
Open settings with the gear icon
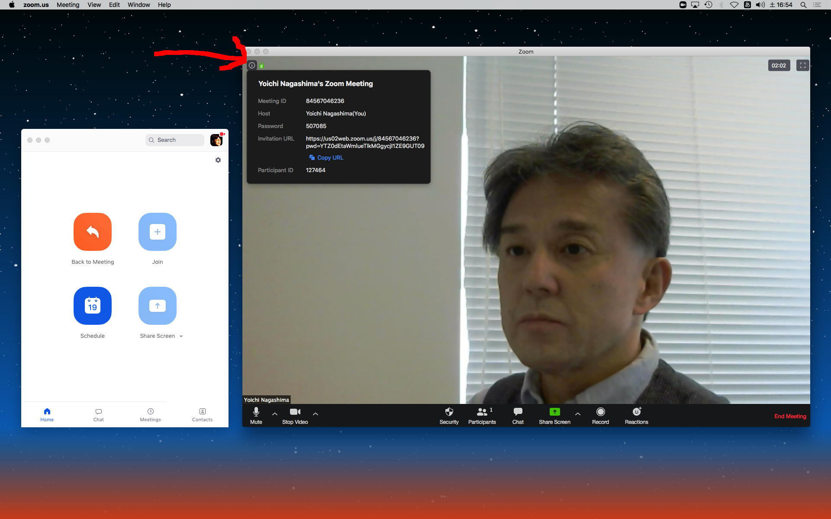(218, 160)
